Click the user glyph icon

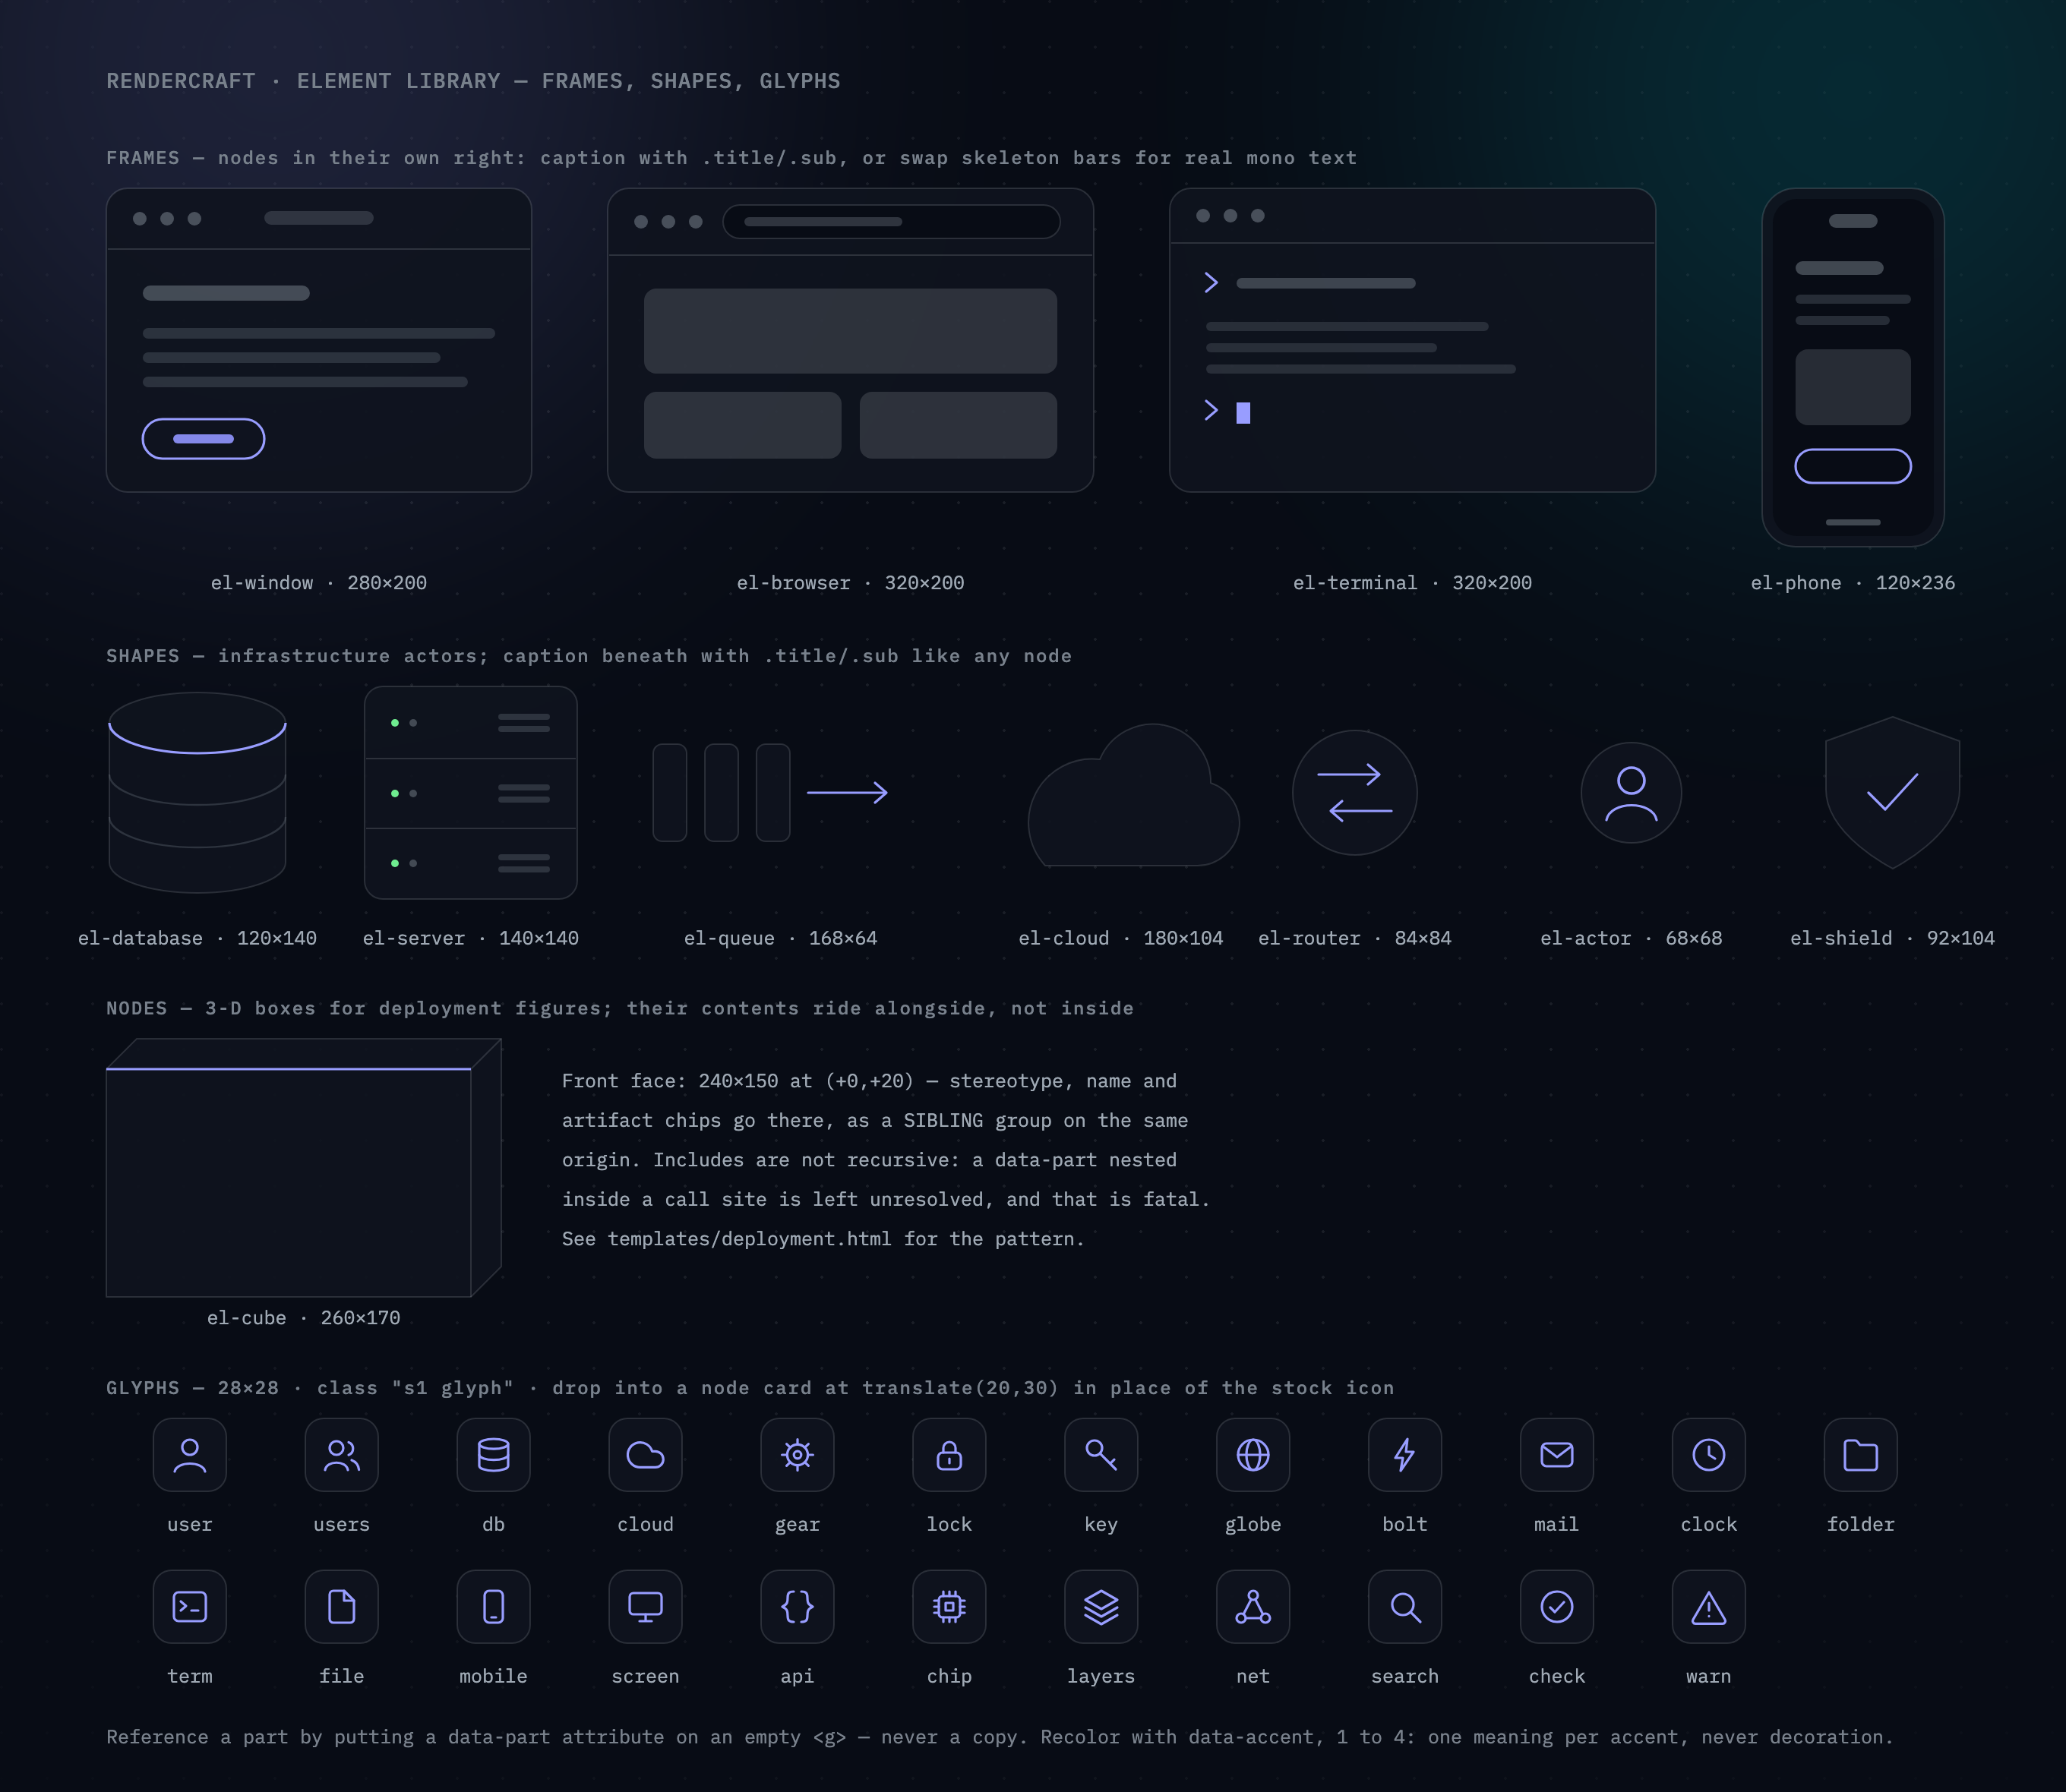click(x=189, y=1455)
